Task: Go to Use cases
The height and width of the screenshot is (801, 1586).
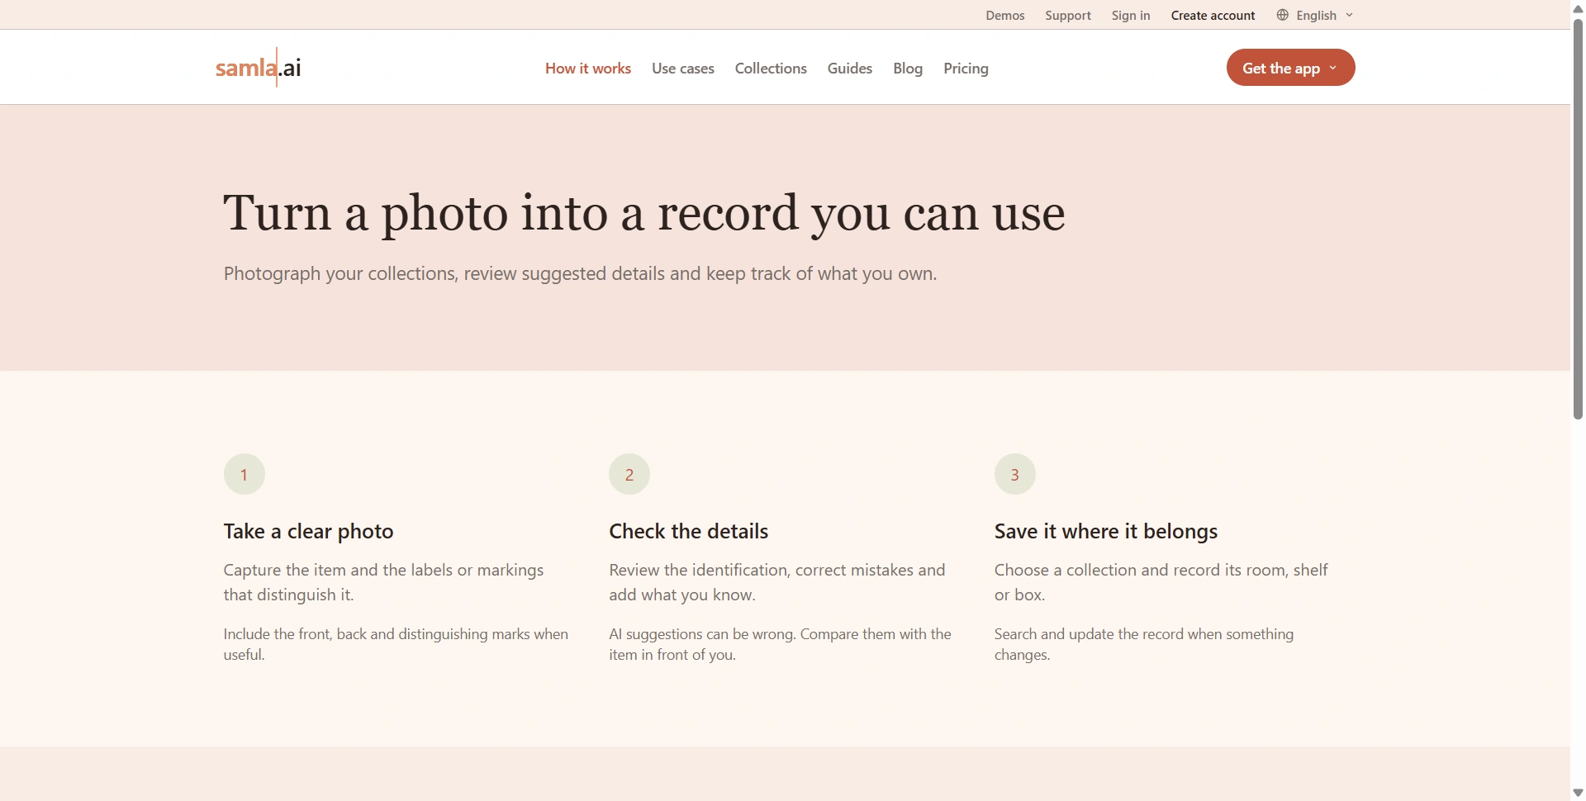Action: 683,69
